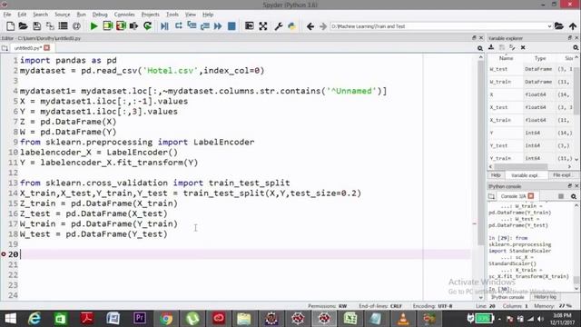Select the X_train variable row
Screen dimensions: 581x327
point(531,120)
